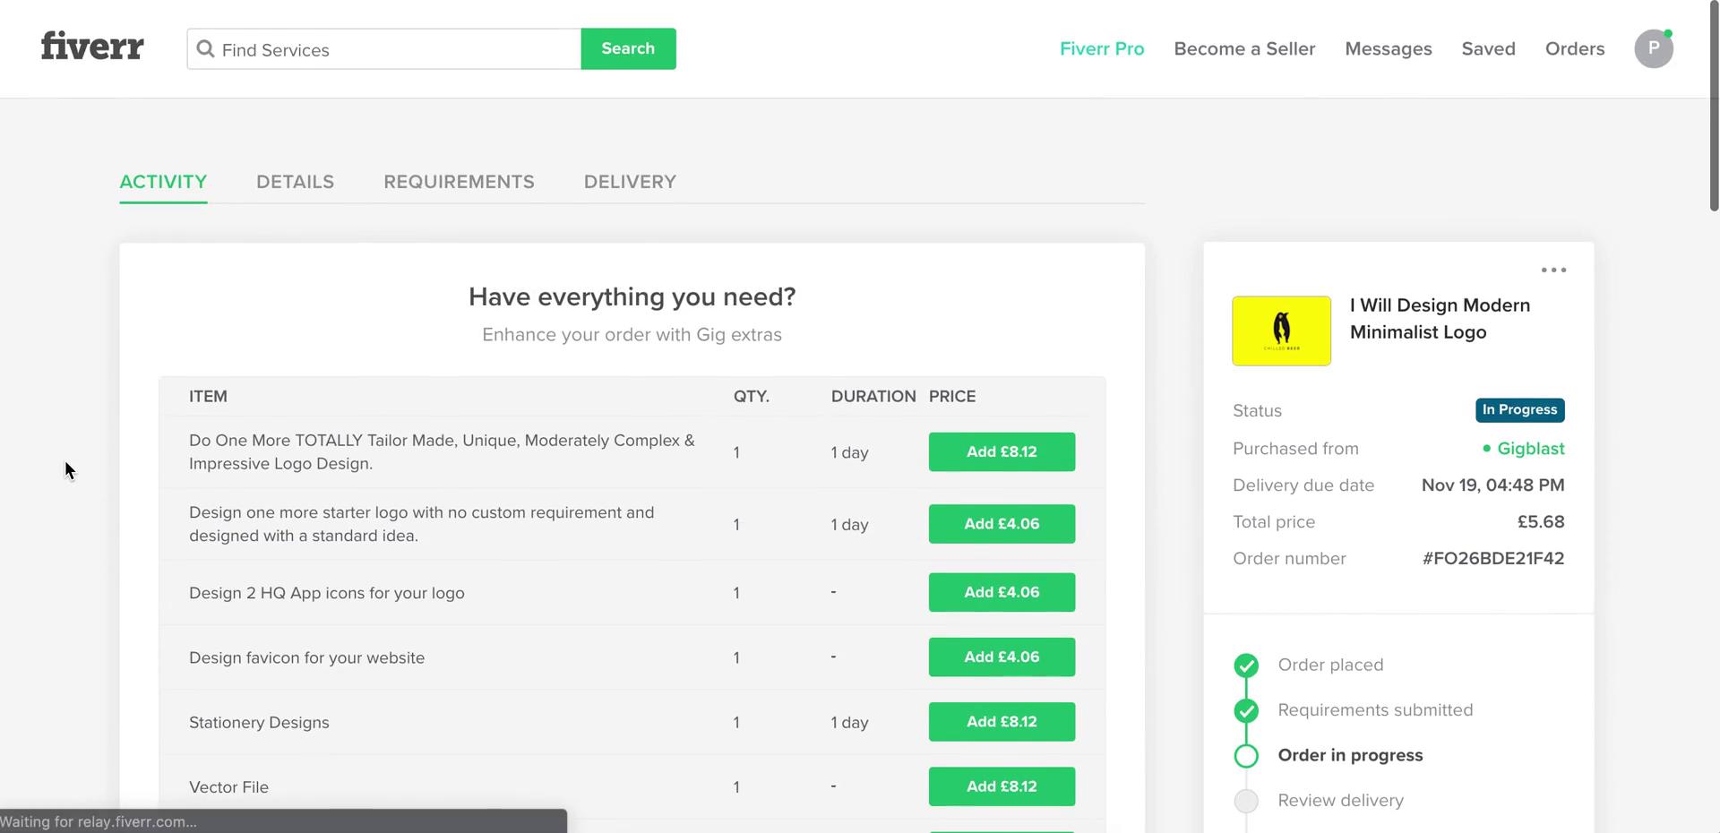Select the search magnifier icon
Viewport: 1720px width, 833px height.
[205, 48]
